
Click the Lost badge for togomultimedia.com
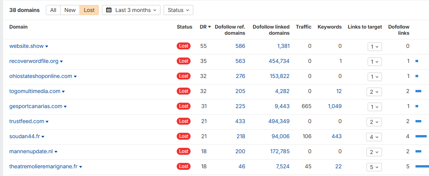point(184,91)
